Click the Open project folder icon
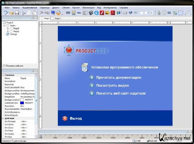Viewport: 194px width, 144px height. (x=12, y=13)
